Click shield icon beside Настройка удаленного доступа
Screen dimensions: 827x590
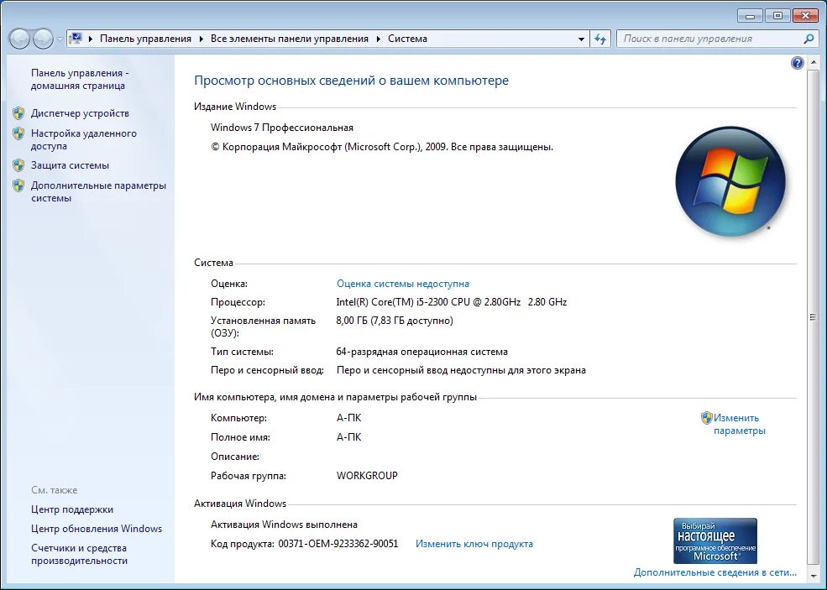18,133
